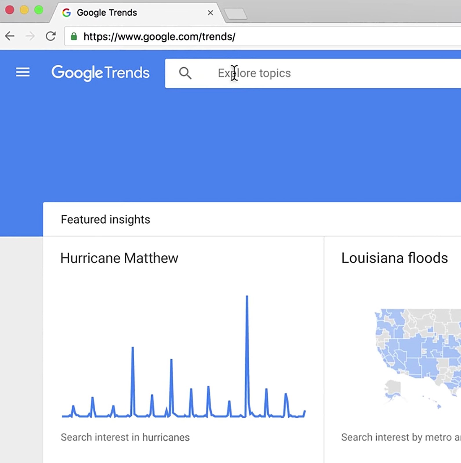Click the green fullscreen window button

[x=39, y=10]
